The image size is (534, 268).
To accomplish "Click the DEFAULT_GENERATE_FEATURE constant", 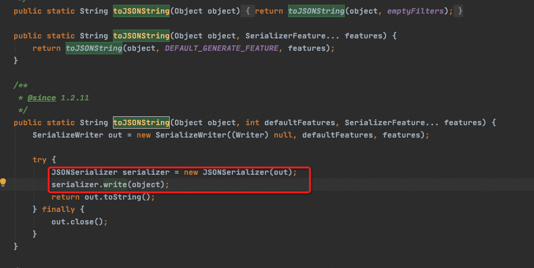I will pyautogui.click(x=222, y=48).
